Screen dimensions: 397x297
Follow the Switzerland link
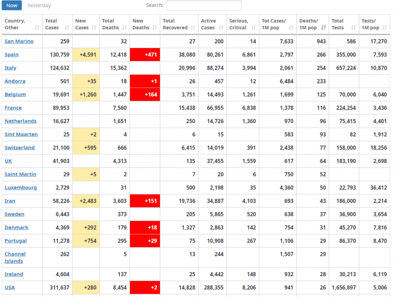(x=19, y=148)
